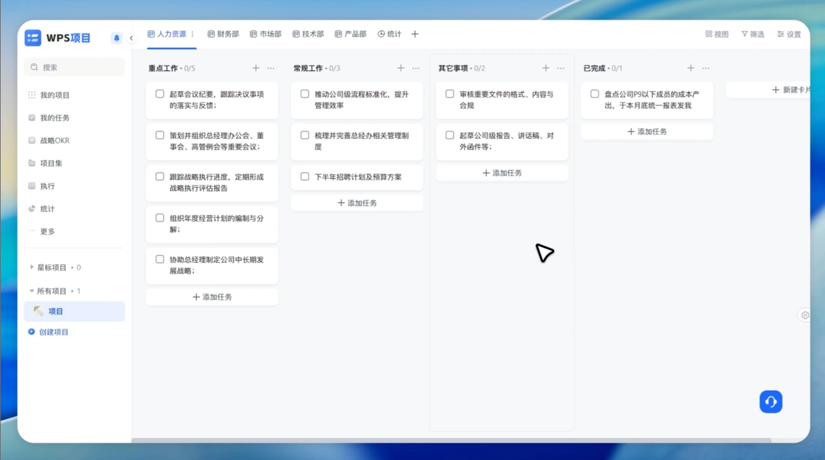The width and height of the screenshot is (825, 460).
Task: Expand the 星标项目 section
Action: pyautogui.click(x=32, y=268)
